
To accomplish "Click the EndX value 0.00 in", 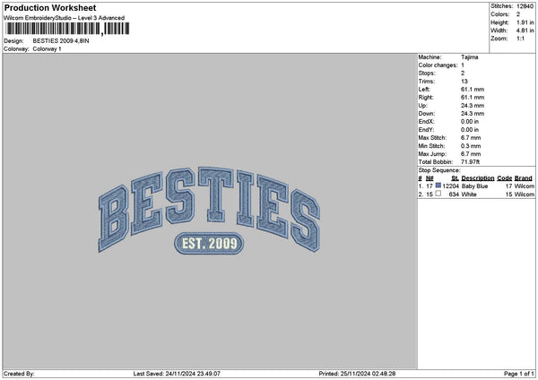I will (x=470, y=121).
